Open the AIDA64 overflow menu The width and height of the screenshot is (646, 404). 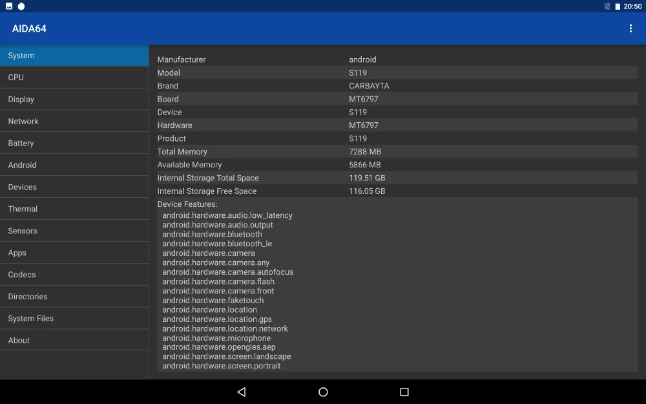[630, 28]
